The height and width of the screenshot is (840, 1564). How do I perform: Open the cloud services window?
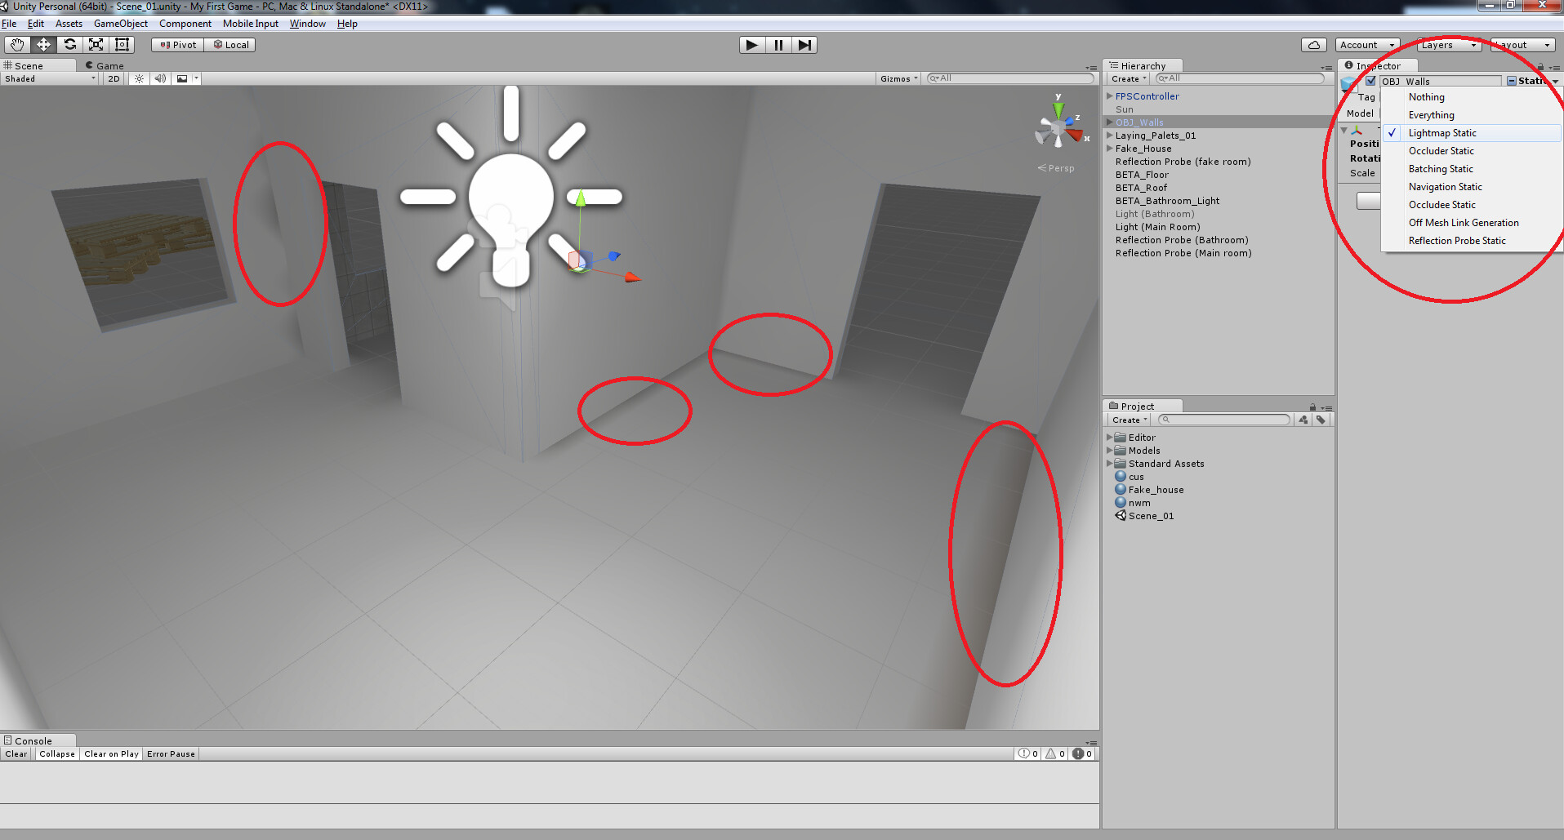pyautogui.click(x=1313, y=45)
